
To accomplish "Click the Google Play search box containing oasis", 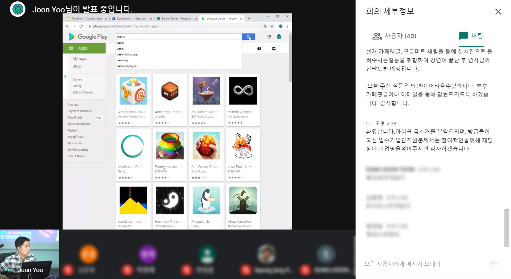I will (178, 36).
